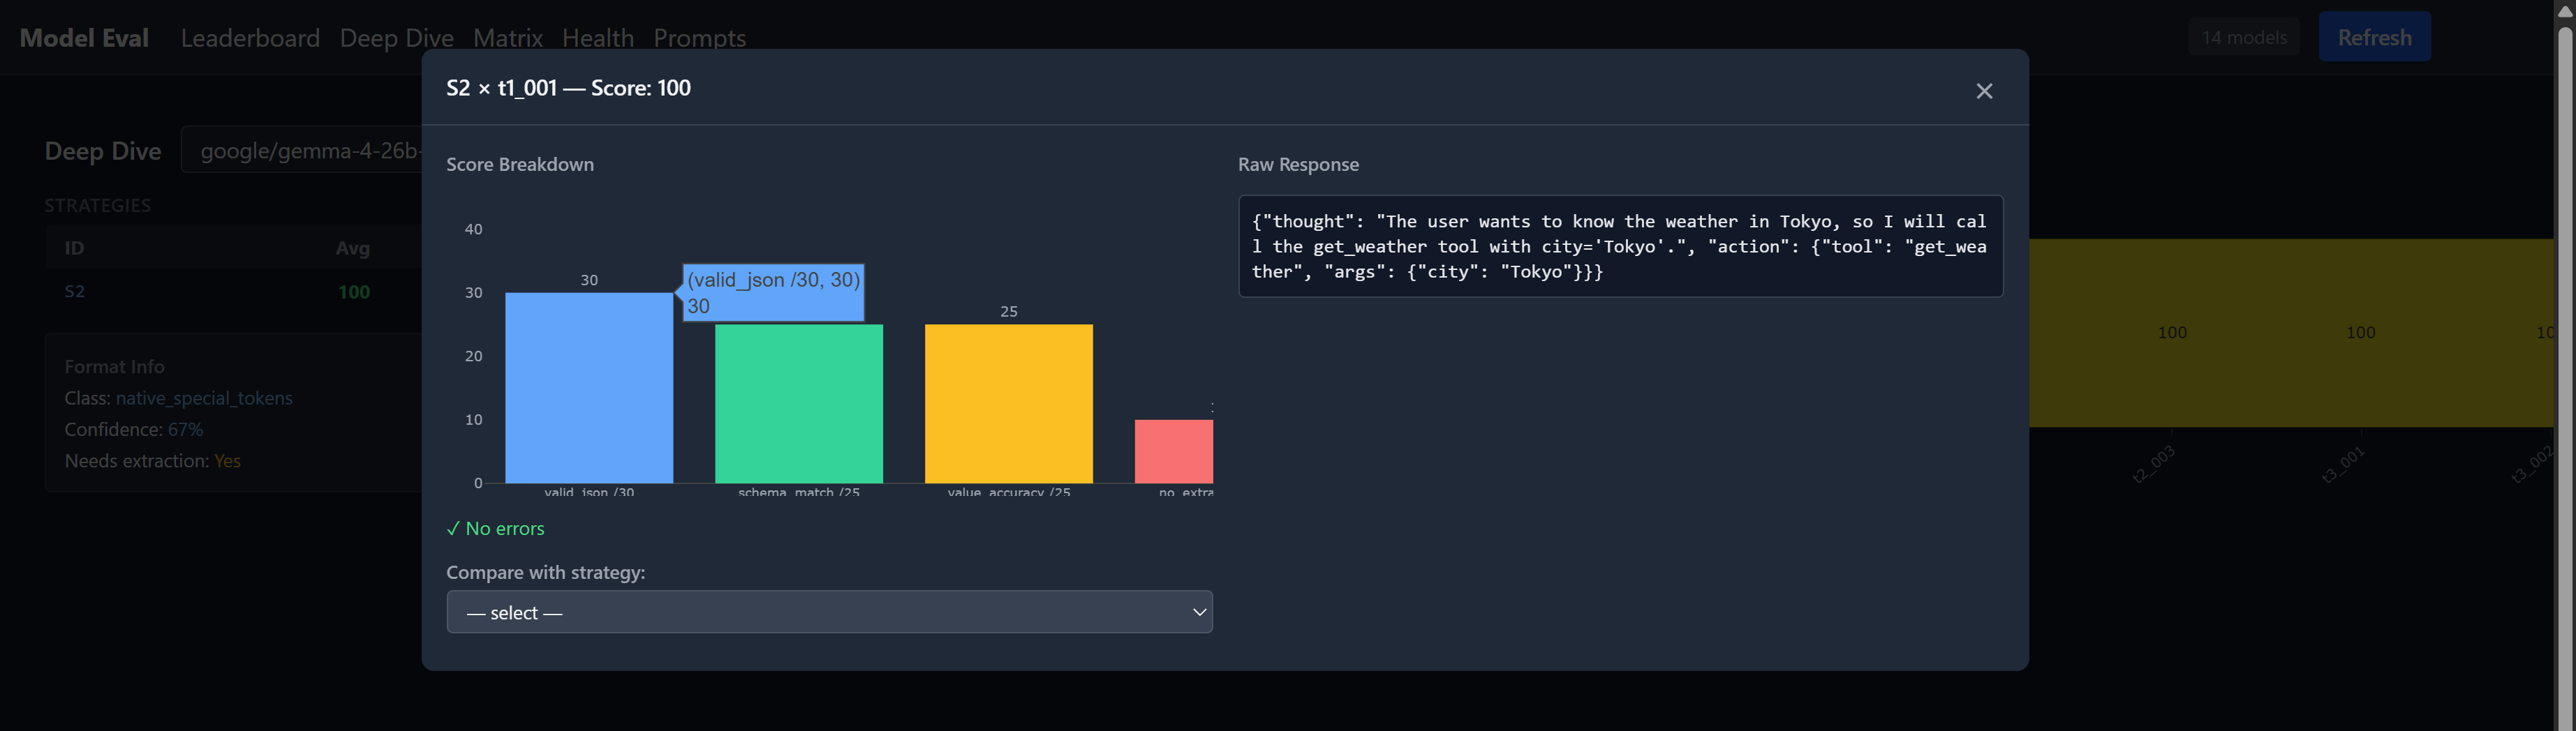Open the Health tab

[x=597, y=38]
